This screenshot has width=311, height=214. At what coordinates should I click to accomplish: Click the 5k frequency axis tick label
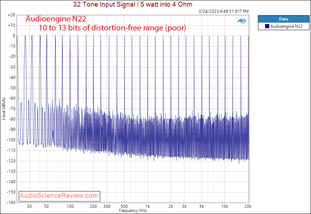[x=202, y=206]
